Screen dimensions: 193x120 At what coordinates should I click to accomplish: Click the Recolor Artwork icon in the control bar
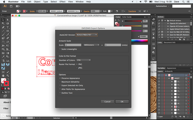[x=117, y=11]
